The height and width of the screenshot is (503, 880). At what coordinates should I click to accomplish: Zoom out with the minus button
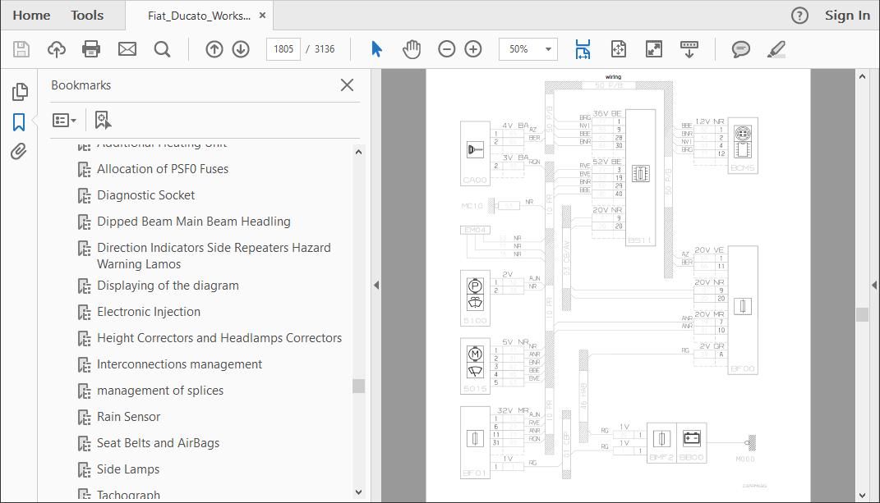pyautogui.click(x=447, y=49)
